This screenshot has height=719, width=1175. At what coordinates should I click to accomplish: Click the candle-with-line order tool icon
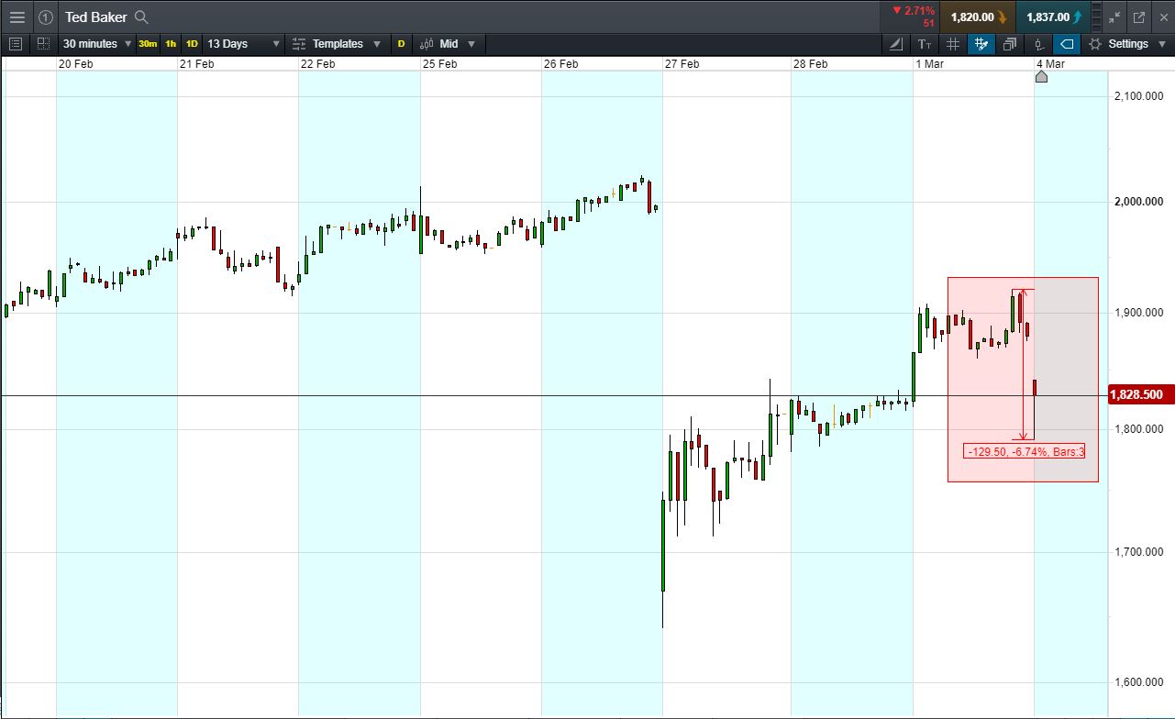click(1038, 43)
